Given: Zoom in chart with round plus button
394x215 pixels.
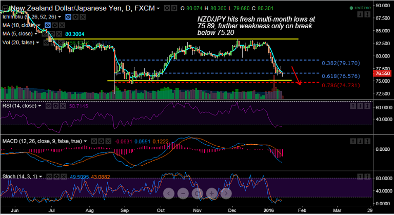Looking at the screenshot, I should pyautogui.click(x=211, y=193).
